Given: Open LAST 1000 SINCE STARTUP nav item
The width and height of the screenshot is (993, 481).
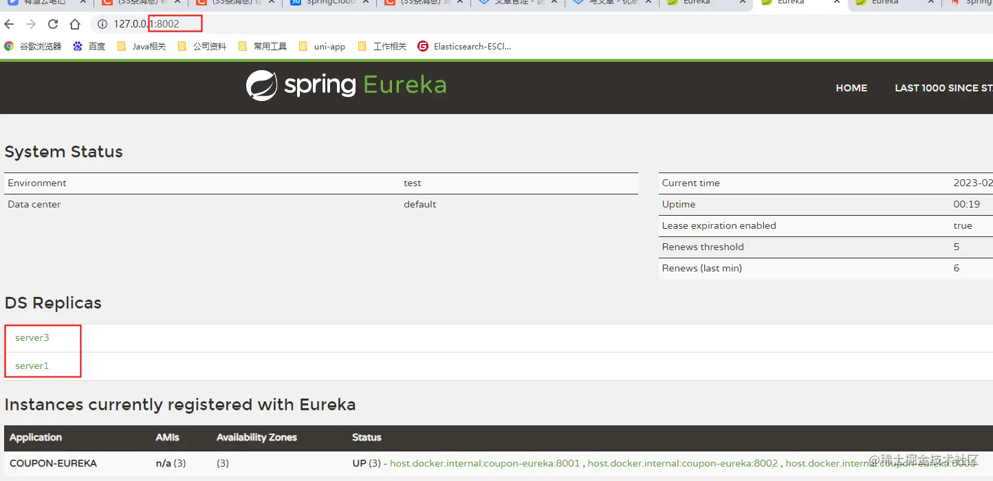Looking at the screenshot, I should (943, 88).
